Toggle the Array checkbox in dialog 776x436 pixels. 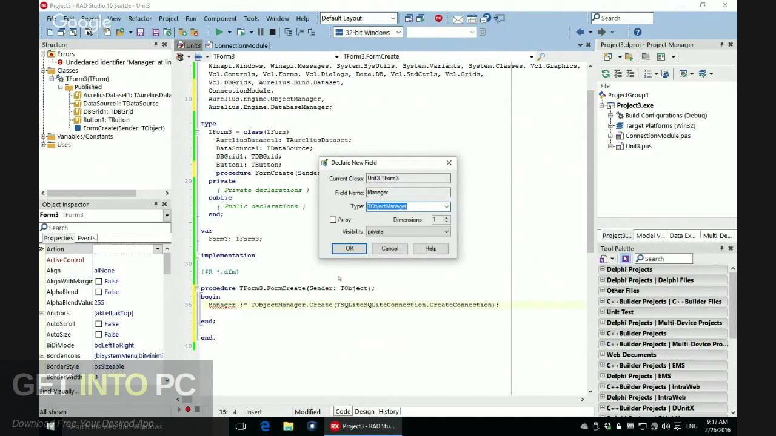point(333,220)
